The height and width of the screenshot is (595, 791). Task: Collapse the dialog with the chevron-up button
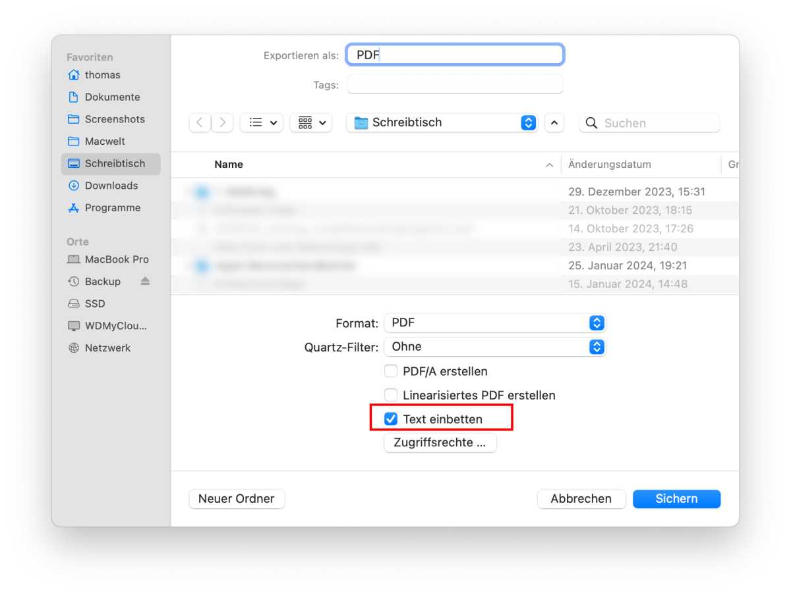click(x=554, y=122)
